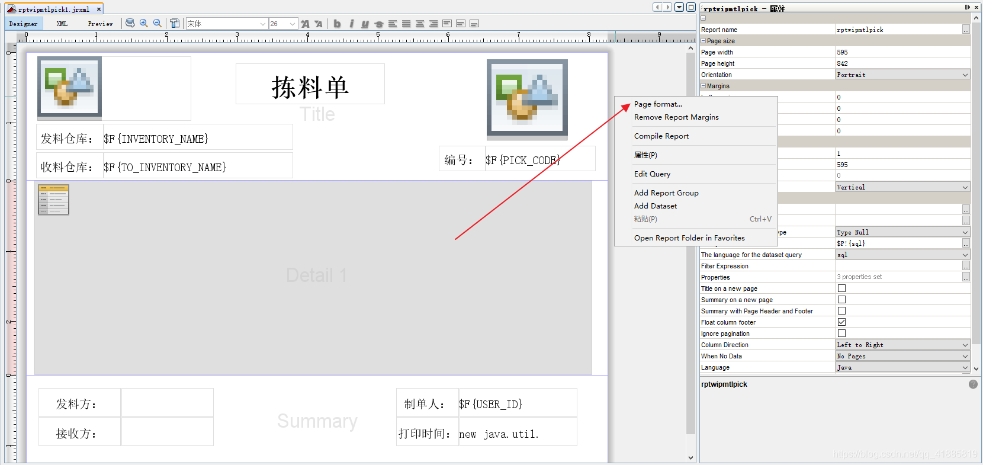Image resolution: width=983 pixels, height=465 pixels.
Task: Toggle italic formatting
Action: point(351,24)
